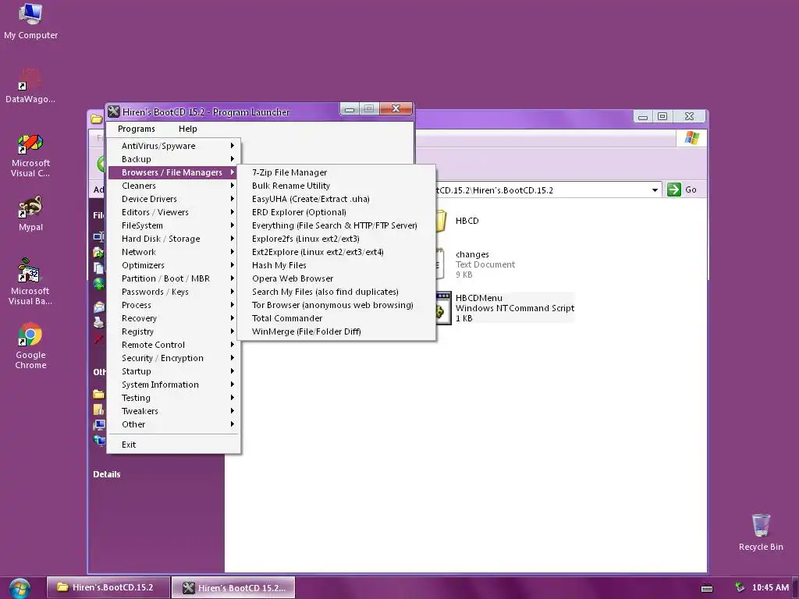Open the Other submenu
Image resolution: width=799 pixels, height=599 pixels.
pos(173,424)
